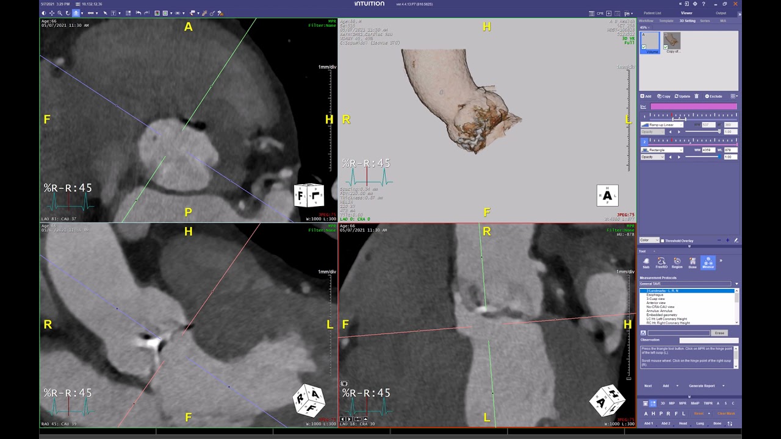
Task: Open the viewport layout grid tool
Action: (128, 13)
